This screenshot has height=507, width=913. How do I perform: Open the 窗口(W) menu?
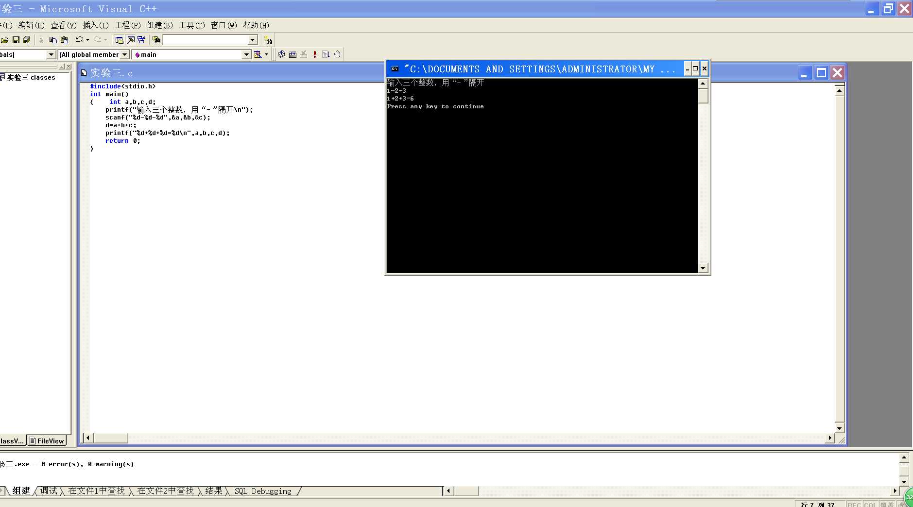pos(224,25)
